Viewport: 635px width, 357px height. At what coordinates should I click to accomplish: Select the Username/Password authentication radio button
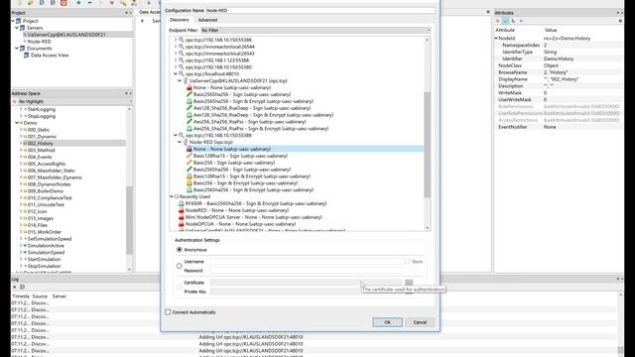(x=180, y=266)
